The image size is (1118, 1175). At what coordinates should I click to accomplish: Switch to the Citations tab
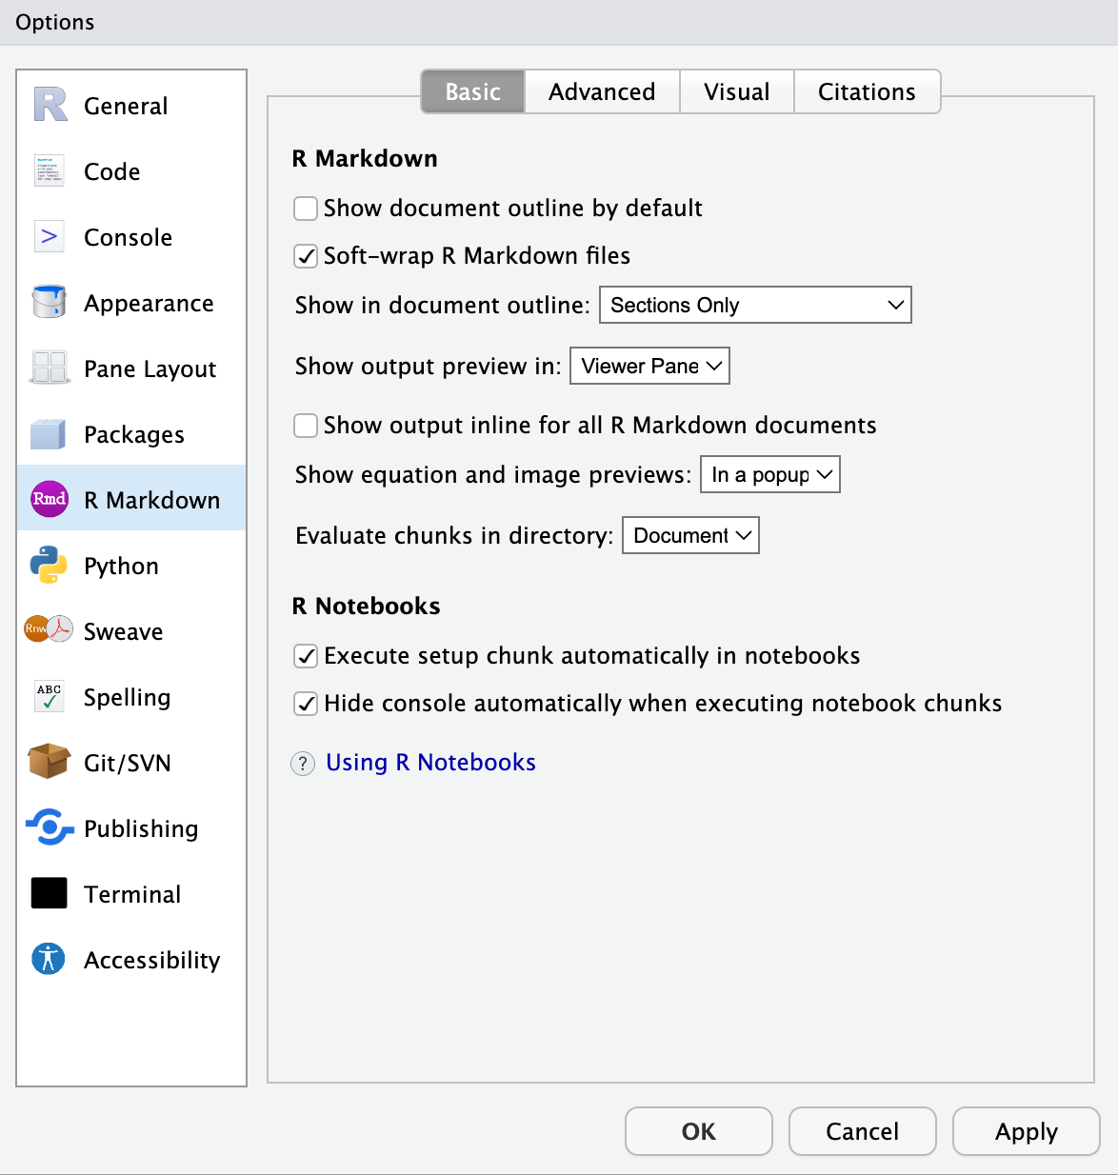(x=867, y=91)
